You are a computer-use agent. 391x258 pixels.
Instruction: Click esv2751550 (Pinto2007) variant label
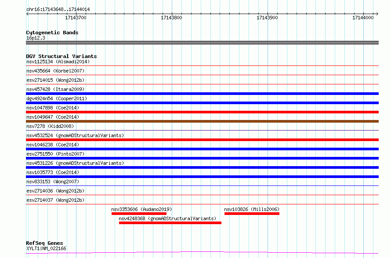click(55, 154)
